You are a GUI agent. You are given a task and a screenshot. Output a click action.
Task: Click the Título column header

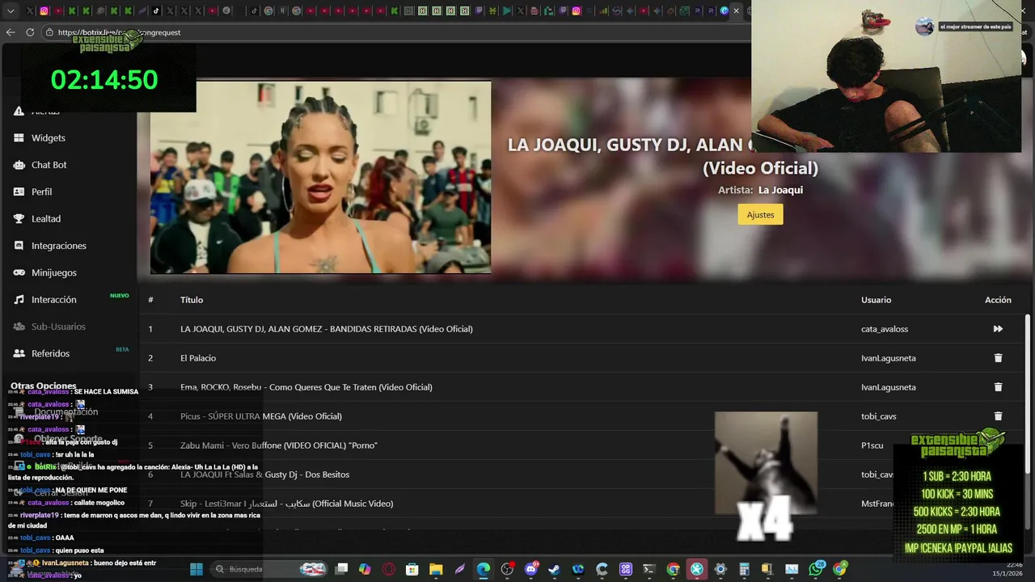[x=192, y=300]
